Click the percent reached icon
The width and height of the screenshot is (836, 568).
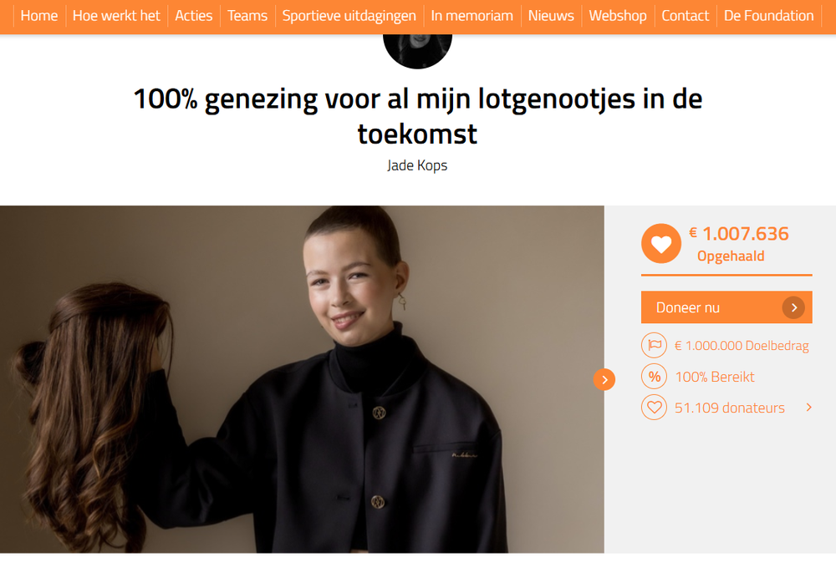(655, 377)
